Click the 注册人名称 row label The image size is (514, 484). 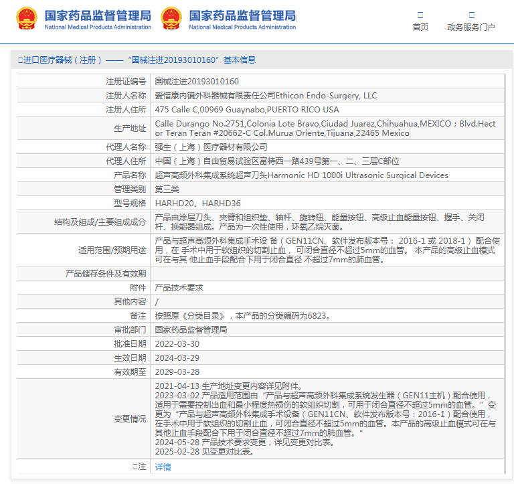pyautogui.click(x=126, y=96)
